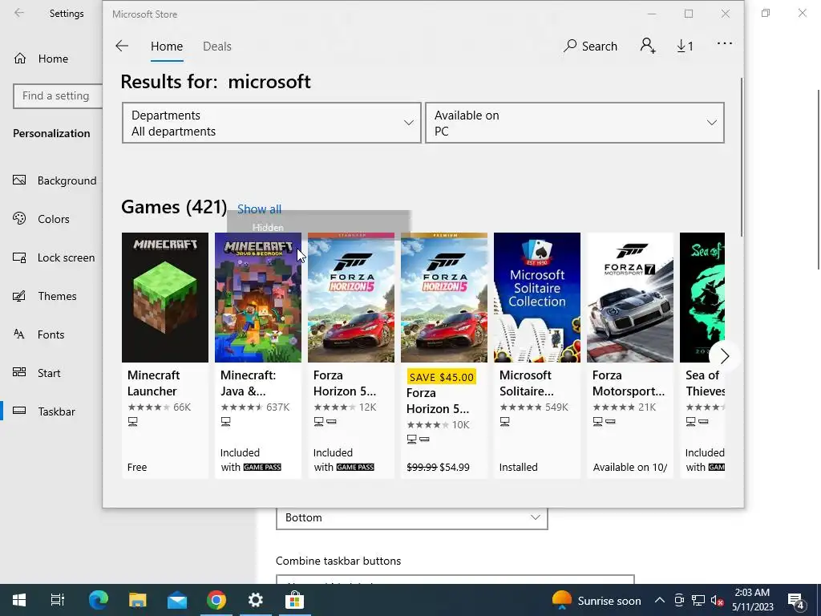Open the Search in Microsoft Store
Viewport: 821px width, 616px height.
[x=590, y=46]
